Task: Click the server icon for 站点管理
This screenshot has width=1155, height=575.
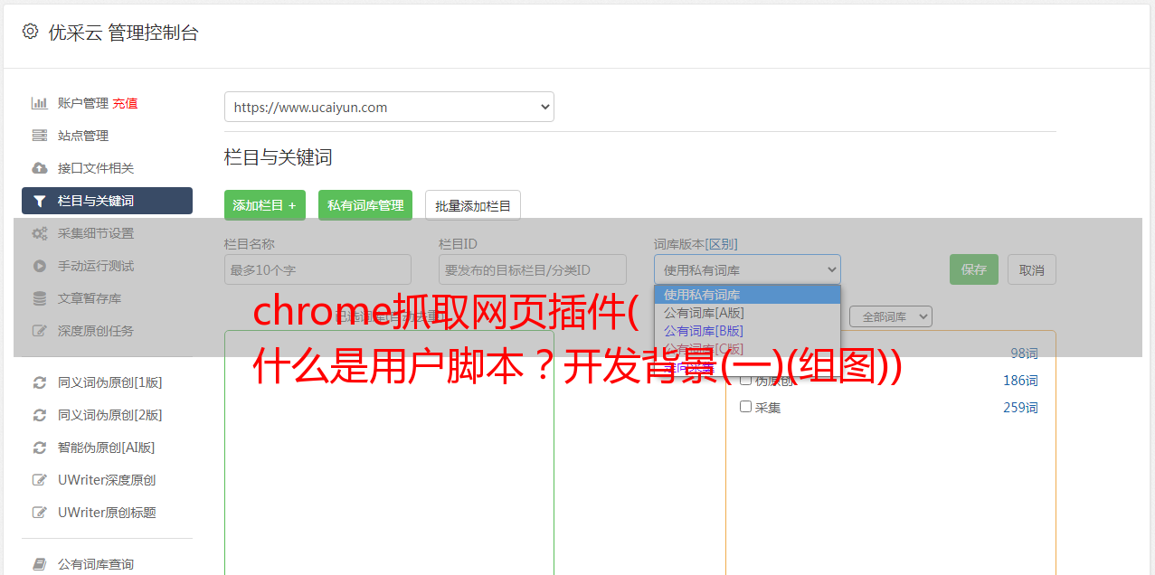Action: (40, 136)
